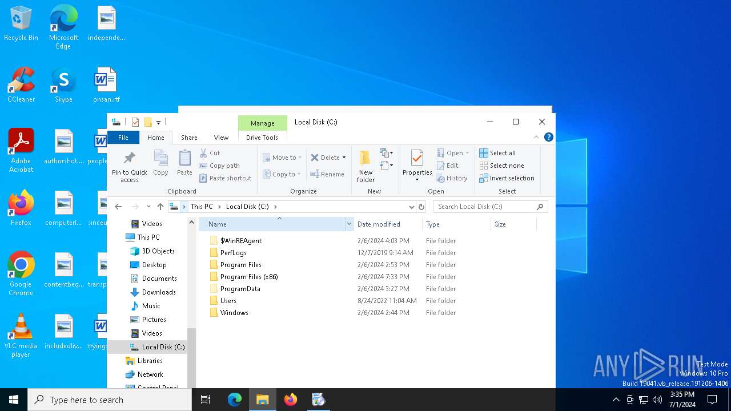Expand the Delete dropdown arrow

344,158
